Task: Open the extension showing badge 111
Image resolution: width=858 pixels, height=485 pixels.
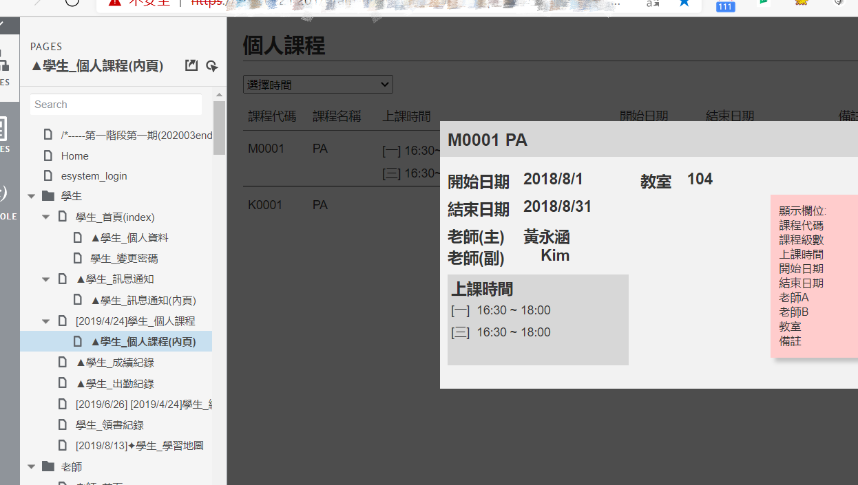Action: (x=724, y=6)
